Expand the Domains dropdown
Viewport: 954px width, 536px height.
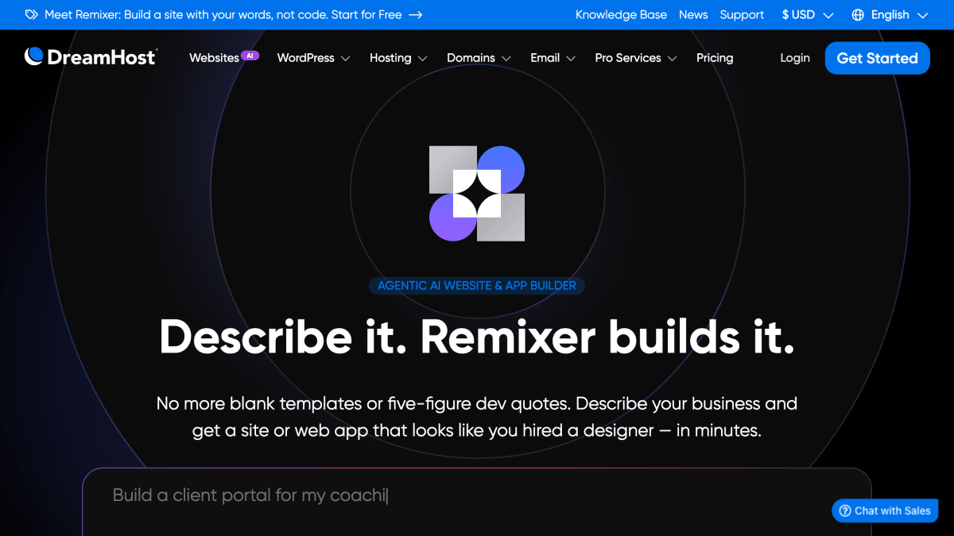(479, 58)
